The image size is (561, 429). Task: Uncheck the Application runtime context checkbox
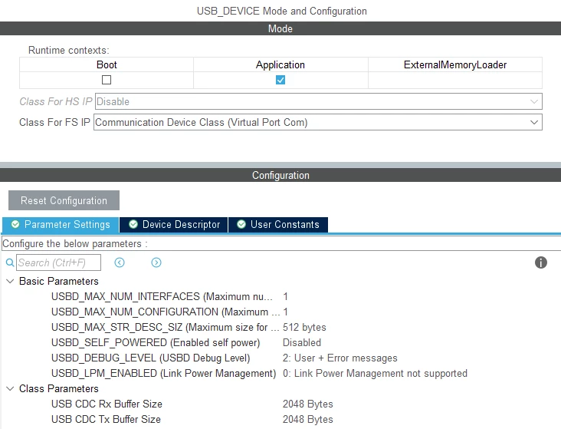(x=280, y=80)
